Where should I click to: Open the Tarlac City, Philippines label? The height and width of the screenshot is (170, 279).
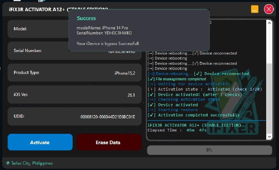(32, 163)
